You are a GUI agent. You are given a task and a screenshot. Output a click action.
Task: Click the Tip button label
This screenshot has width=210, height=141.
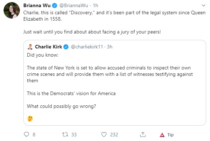[x=170, y=135]
